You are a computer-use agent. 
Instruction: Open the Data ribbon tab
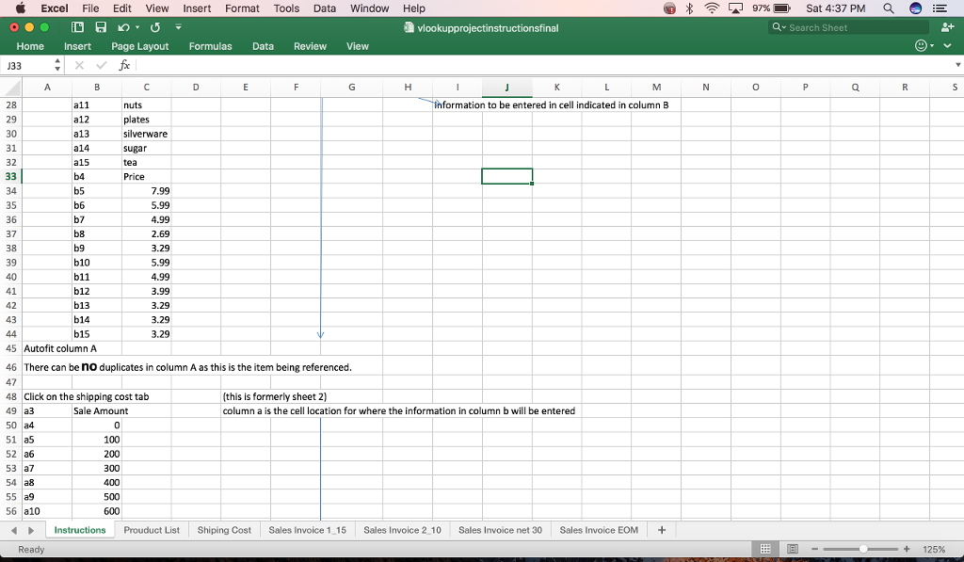pyautogui.click(x=264, y=46)
